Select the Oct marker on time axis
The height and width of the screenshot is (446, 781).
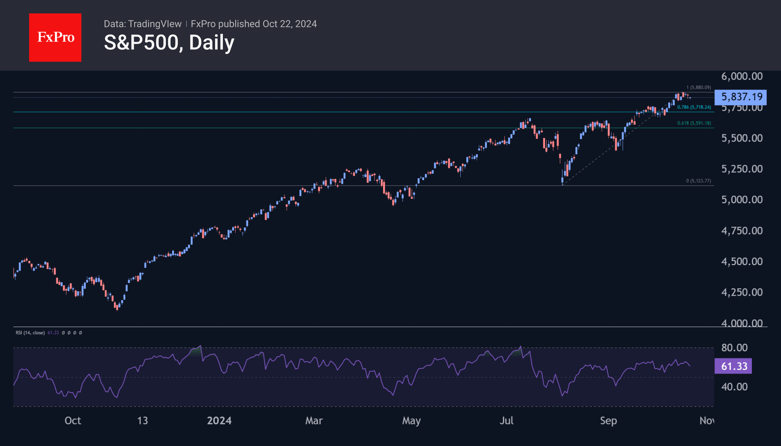[x=73, y=421]
